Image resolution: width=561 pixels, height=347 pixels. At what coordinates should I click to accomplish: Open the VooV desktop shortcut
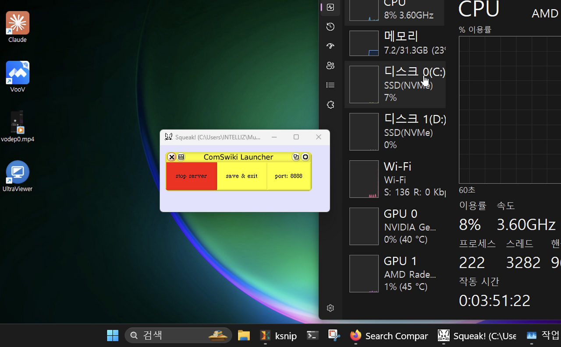click(18, 77)
